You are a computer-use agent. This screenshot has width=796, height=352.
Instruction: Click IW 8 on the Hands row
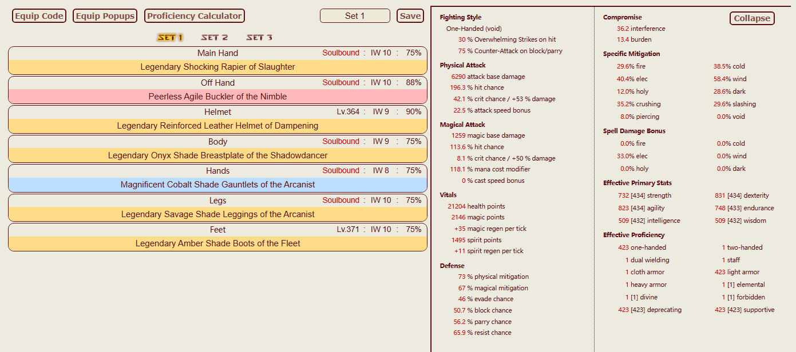pos(381,170)
